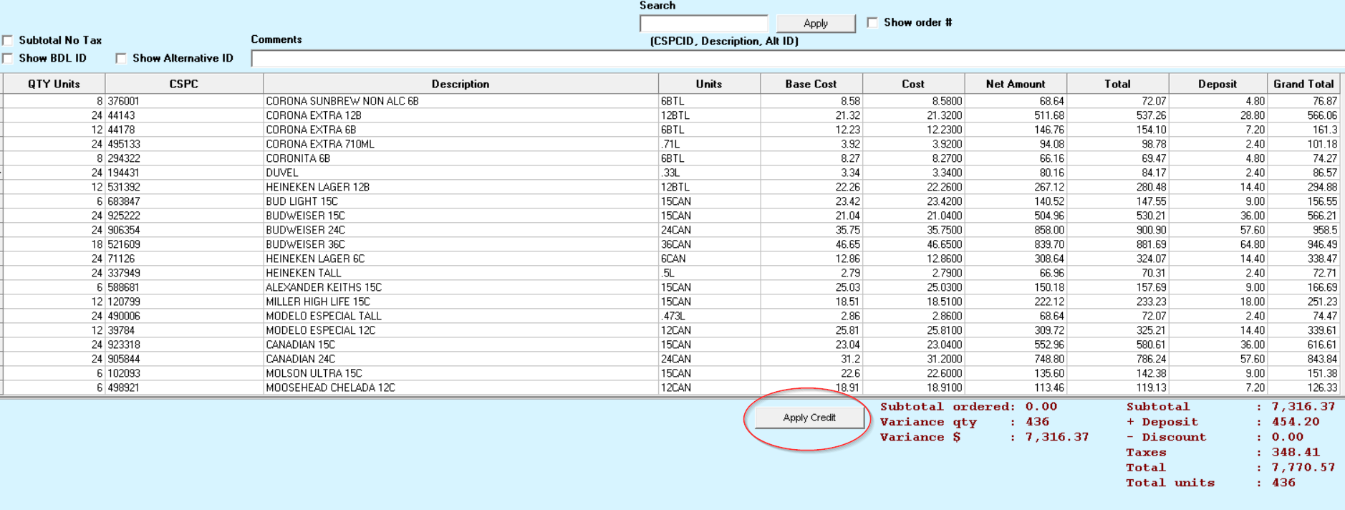Select the CORONA EXTRA 710ML row
1345x510 pixels.
671,144
